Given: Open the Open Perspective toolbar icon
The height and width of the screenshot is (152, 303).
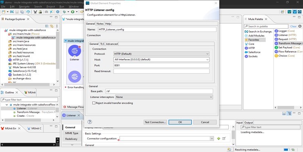Looking at the screenshot, I should [x=283, y=12].
